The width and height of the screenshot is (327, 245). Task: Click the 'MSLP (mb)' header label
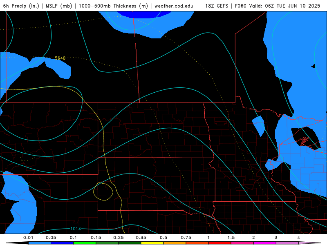pos(59,6)
